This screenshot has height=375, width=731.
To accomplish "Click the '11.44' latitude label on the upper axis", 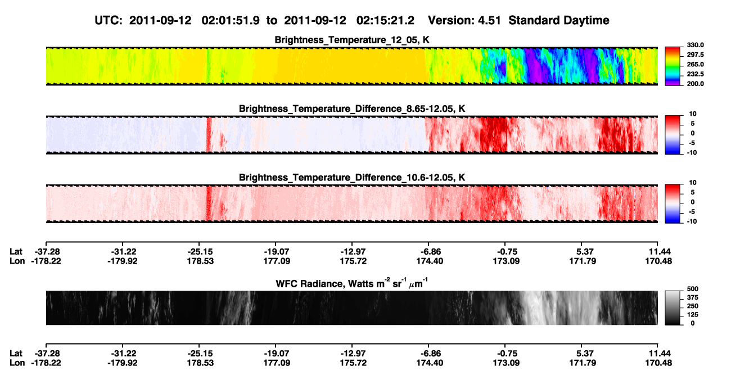I will pyautogui.click(x=659, y=251).
